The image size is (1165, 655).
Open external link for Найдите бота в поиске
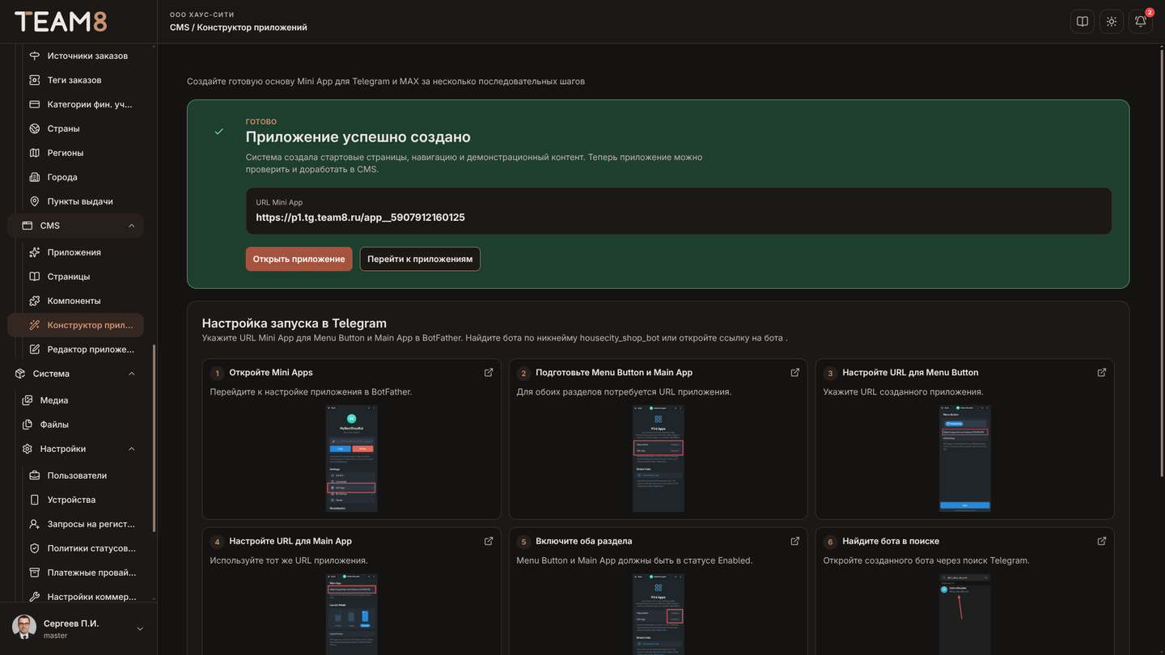1102,541
